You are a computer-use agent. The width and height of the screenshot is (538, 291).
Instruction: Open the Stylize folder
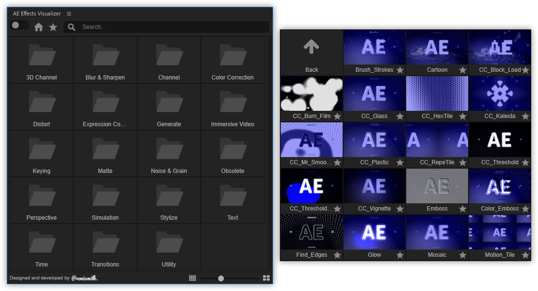click(169, 200)
